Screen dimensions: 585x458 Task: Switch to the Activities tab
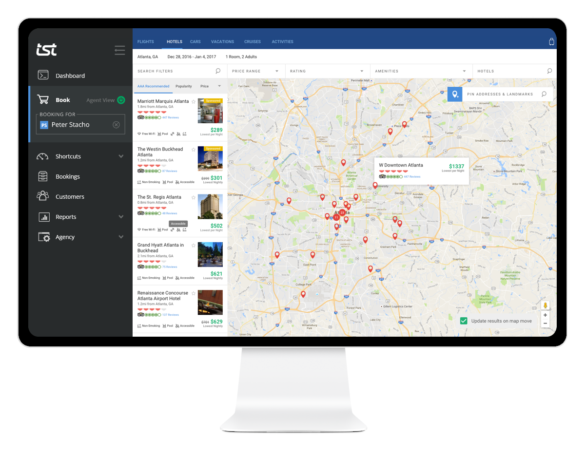283,42
